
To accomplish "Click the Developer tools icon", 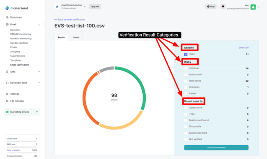I will coord(7,83).
